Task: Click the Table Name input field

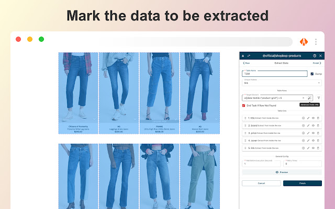Action: (x=274, y=74)
